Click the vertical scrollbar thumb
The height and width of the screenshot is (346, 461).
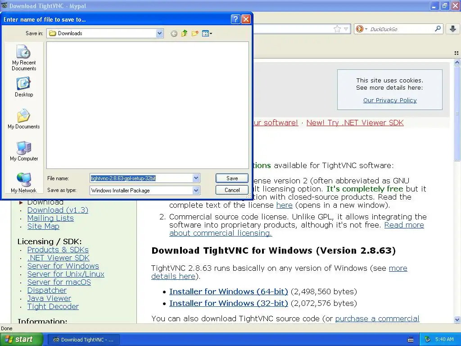click(x=457, y=114)
